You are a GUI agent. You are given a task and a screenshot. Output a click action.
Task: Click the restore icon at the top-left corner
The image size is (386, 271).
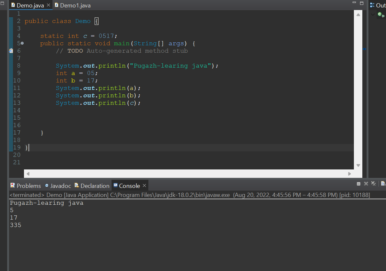click(2, 3)
